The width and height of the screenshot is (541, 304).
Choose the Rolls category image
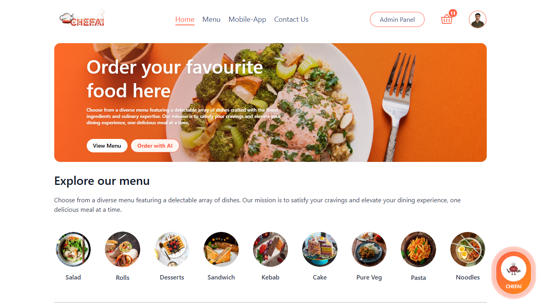[x=122, y=249]
